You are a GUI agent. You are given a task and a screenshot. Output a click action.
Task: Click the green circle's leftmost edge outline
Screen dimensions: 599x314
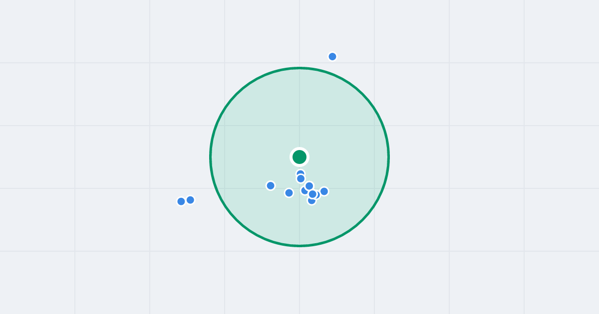click(211, 157)
